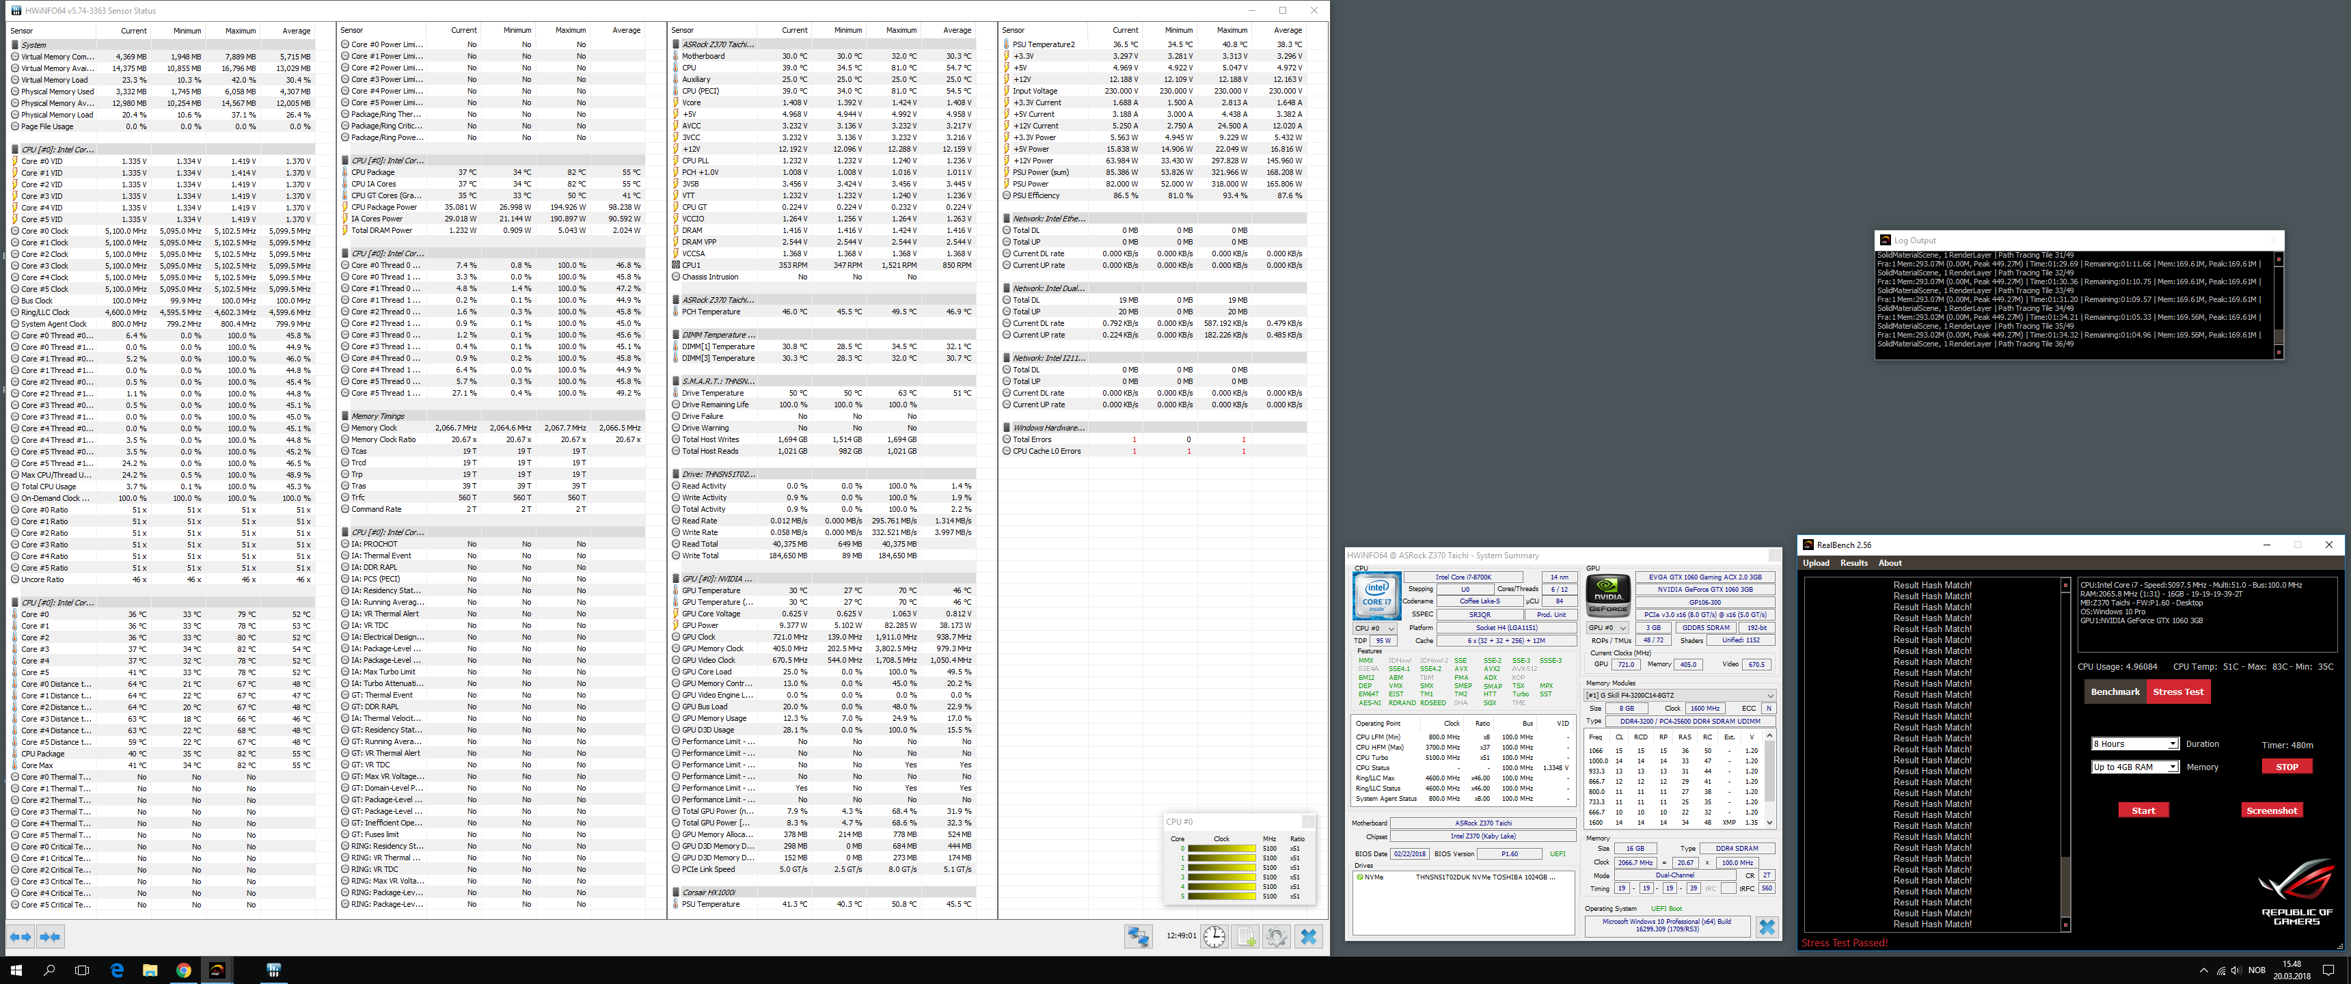Open the Up to 4GB RAM dropdown
Image resolution: width=2351 pixels, height=984 pixels.
tap(2135, 767)
